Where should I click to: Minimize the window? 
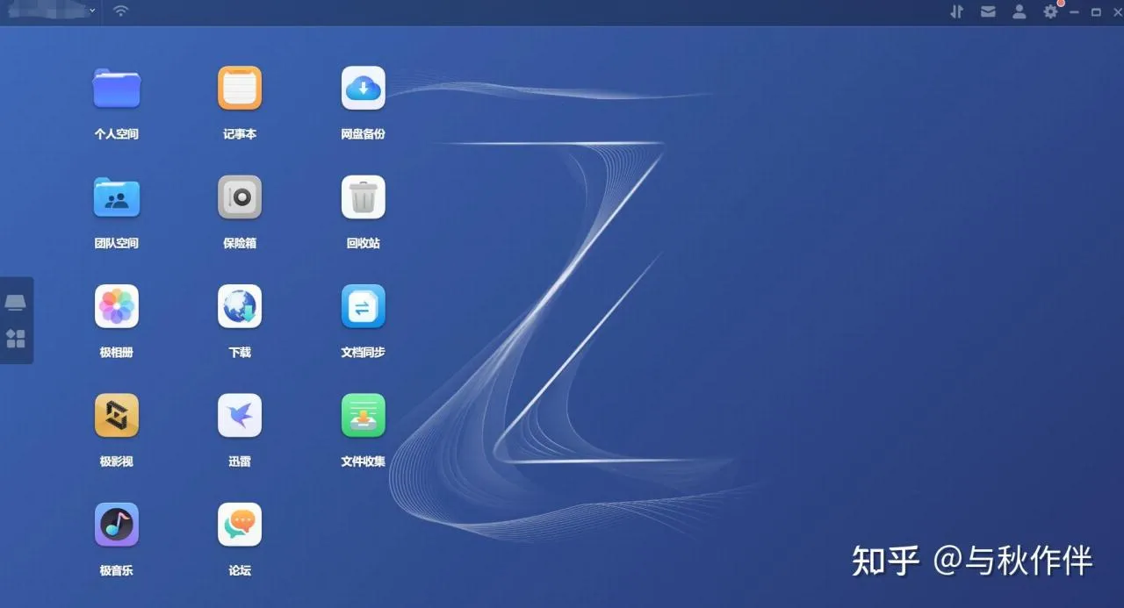tap(1074, 12)
